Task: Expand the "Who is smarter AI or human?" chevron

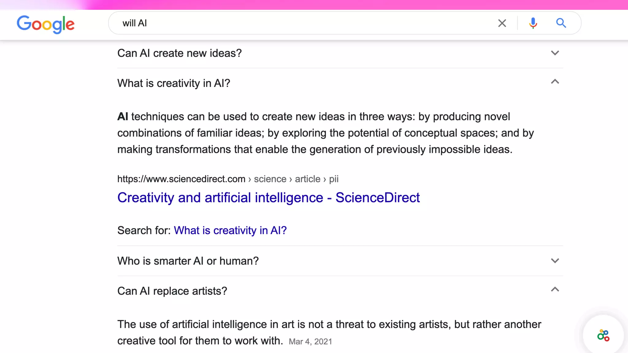Action: point(555,261)
